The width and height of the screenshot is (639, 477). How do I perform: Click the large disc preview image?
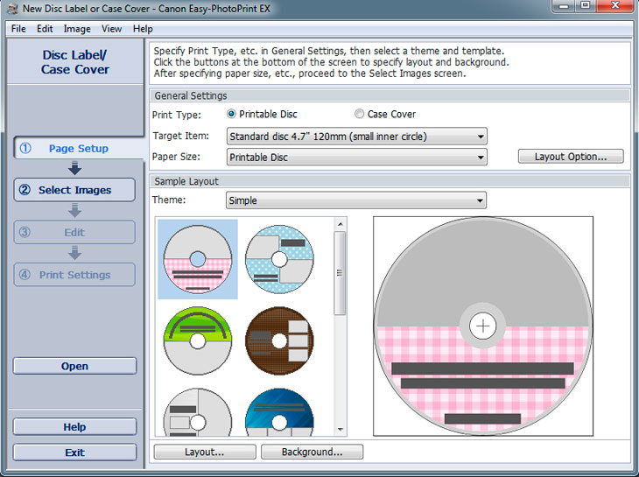click(x=483, y=326)
